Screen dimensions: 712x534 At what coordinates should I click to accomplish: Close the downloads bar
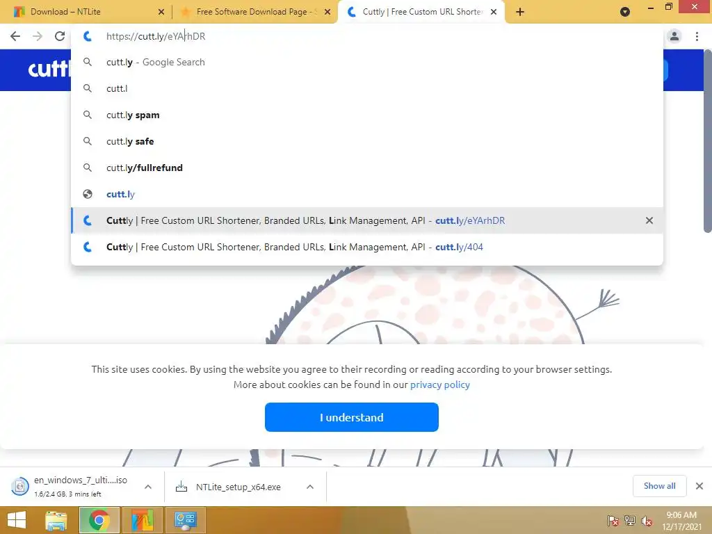699,486
